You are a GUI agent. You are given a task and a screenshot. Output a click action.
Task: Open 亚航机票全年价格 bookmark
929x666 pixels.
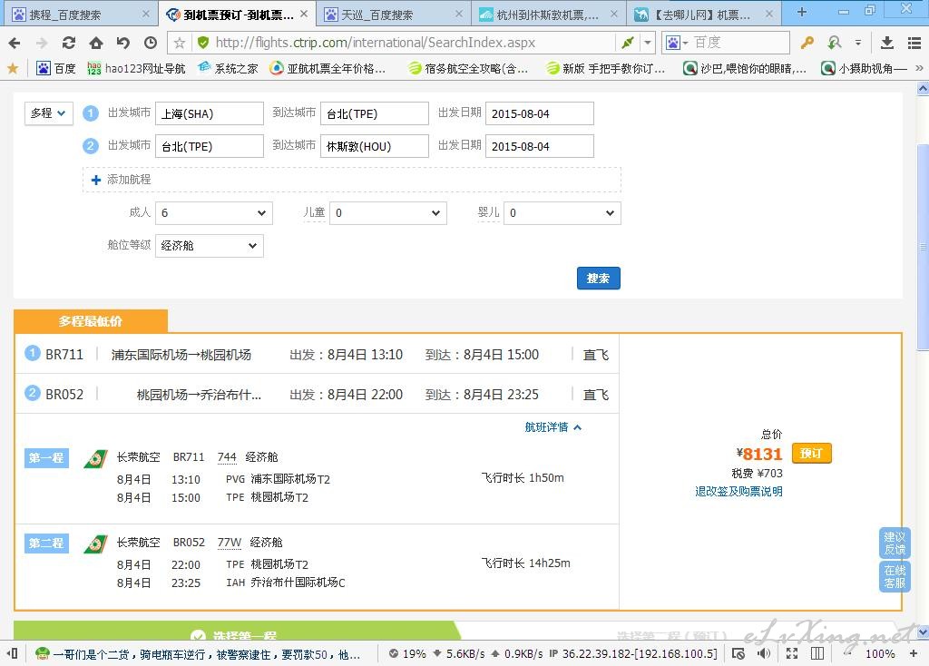328,69
